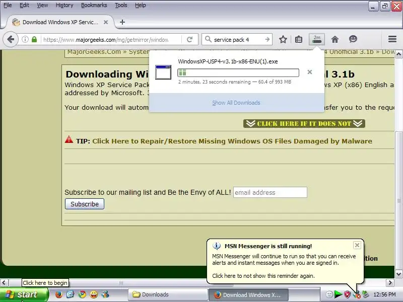Click the URL address bar

point(106,40)
